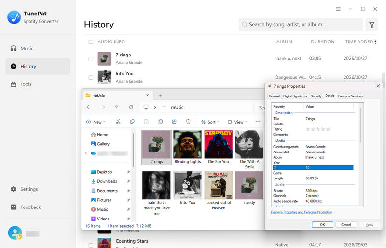Open See more options in Explorer toolbar

point(258,122)
